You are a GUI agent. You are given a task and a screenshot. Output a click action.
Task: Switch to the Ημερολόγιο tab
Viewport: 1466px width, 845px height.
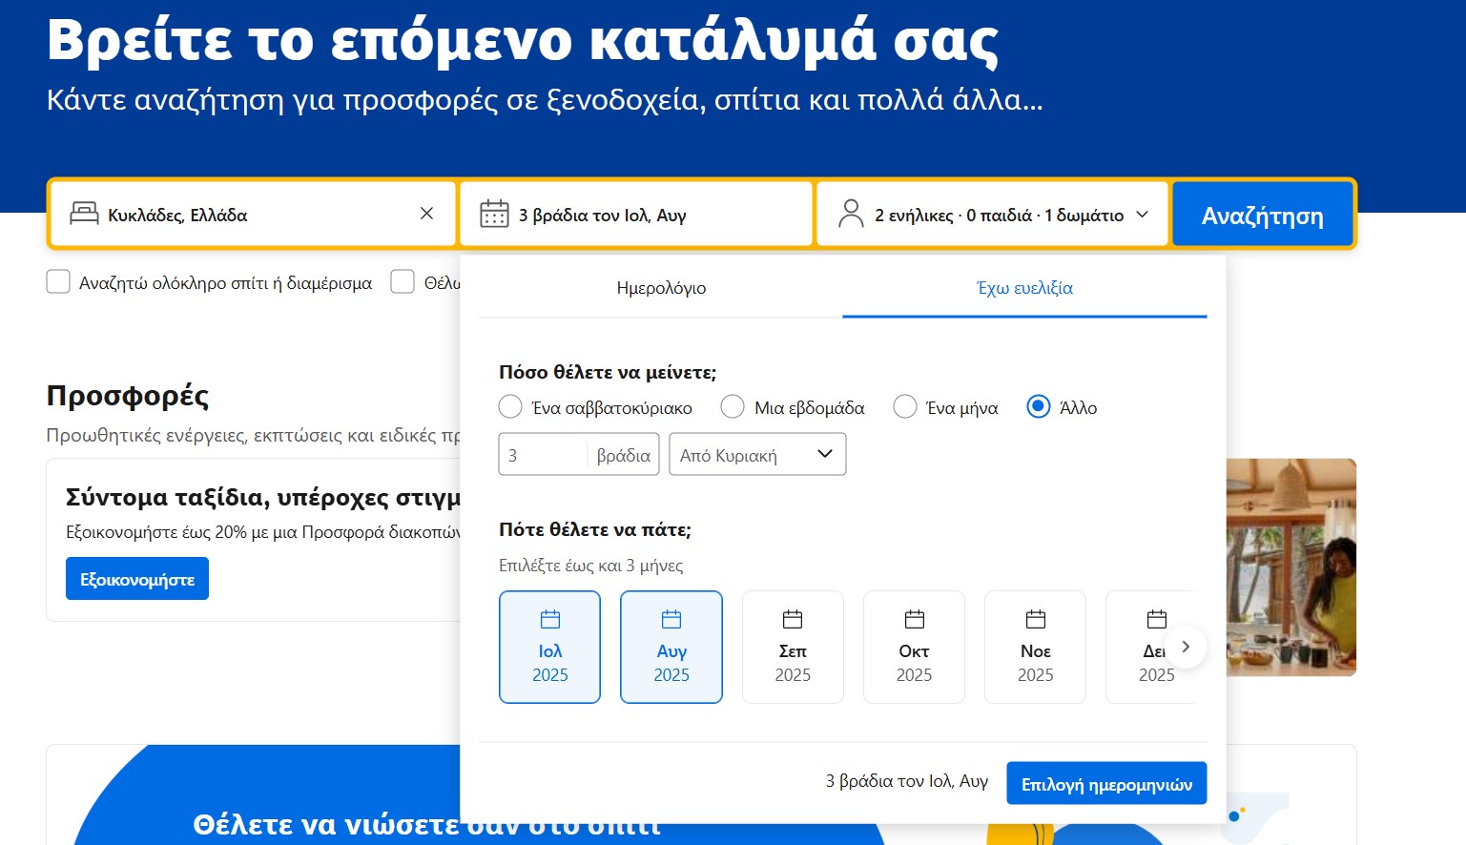661,288
